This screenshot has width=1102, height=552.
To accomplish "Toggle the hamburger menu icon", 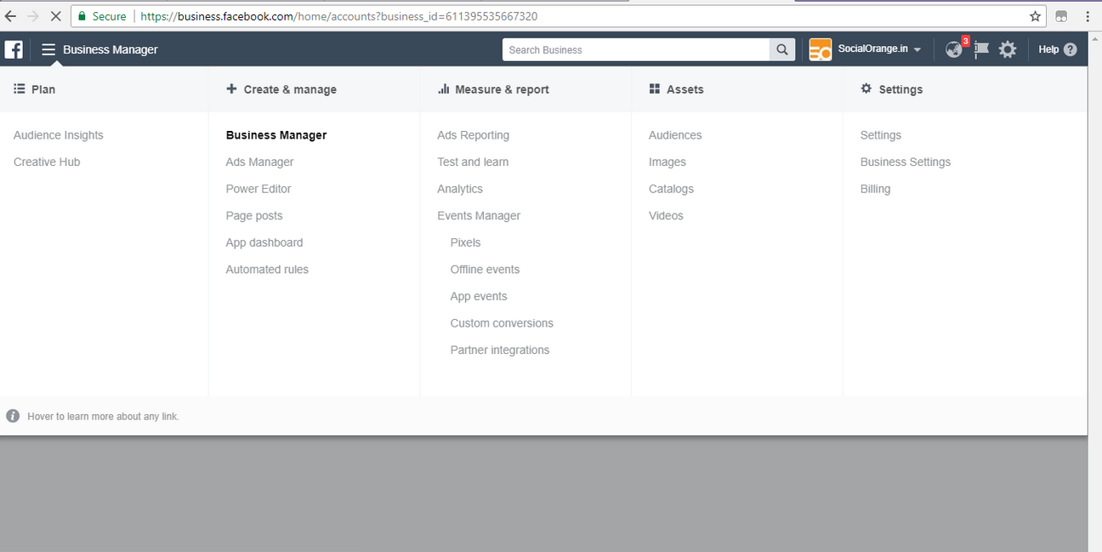I will pyautogui.click(x=48, y=49).
